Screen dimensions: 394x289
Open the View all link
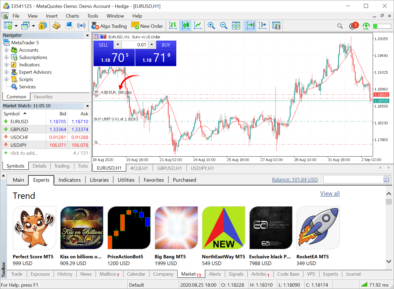[330, 194]
